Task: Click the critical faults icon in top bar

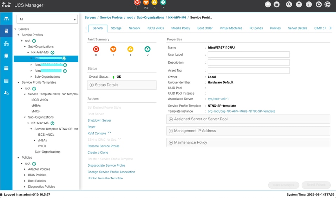Action: pyautogui.click(x=137, y=2)
